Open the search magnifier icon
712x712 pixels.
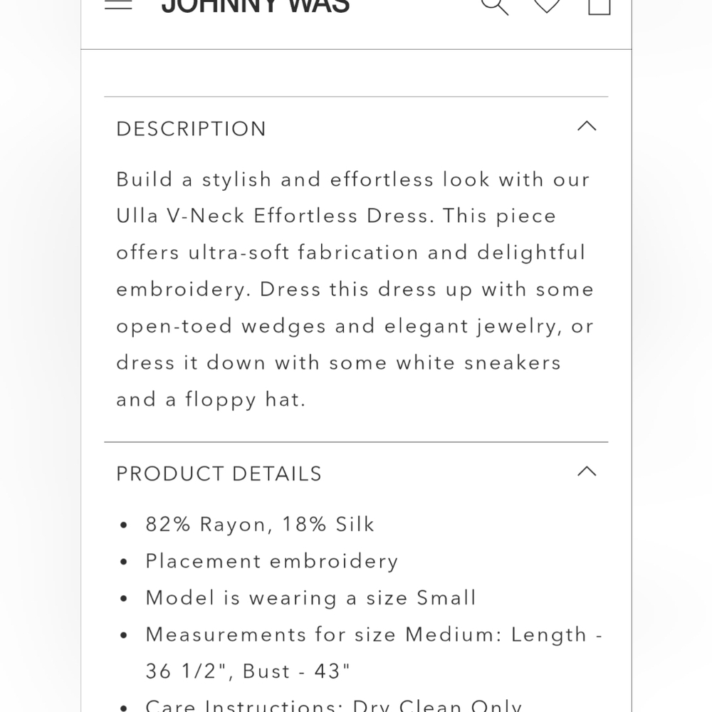(495, 6)
